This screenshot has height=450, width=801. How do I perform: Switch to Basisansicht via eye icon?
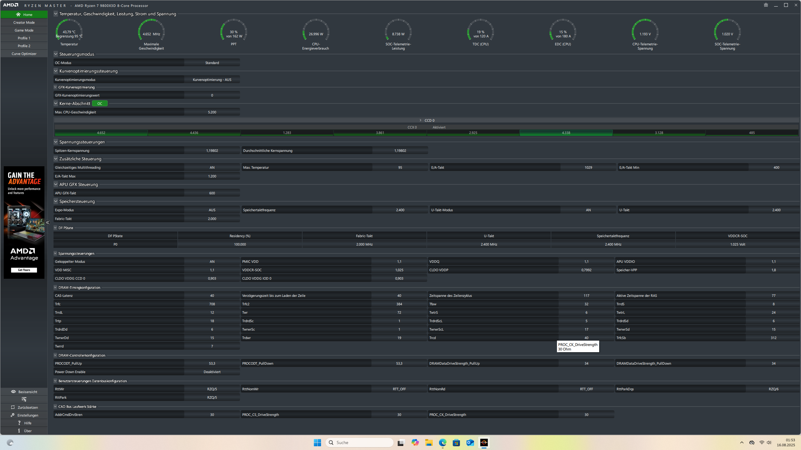click(x=13, y=392)
